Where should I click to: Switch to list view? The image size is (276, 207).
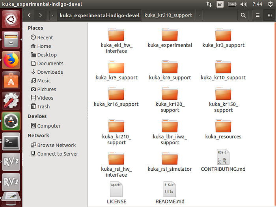point(258,15)
